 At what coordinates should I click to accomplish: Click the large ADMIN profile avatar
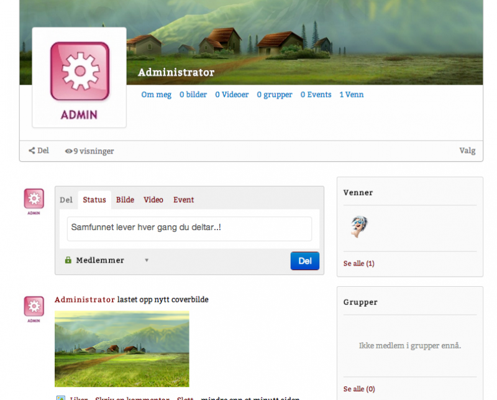tap(80, 78)
